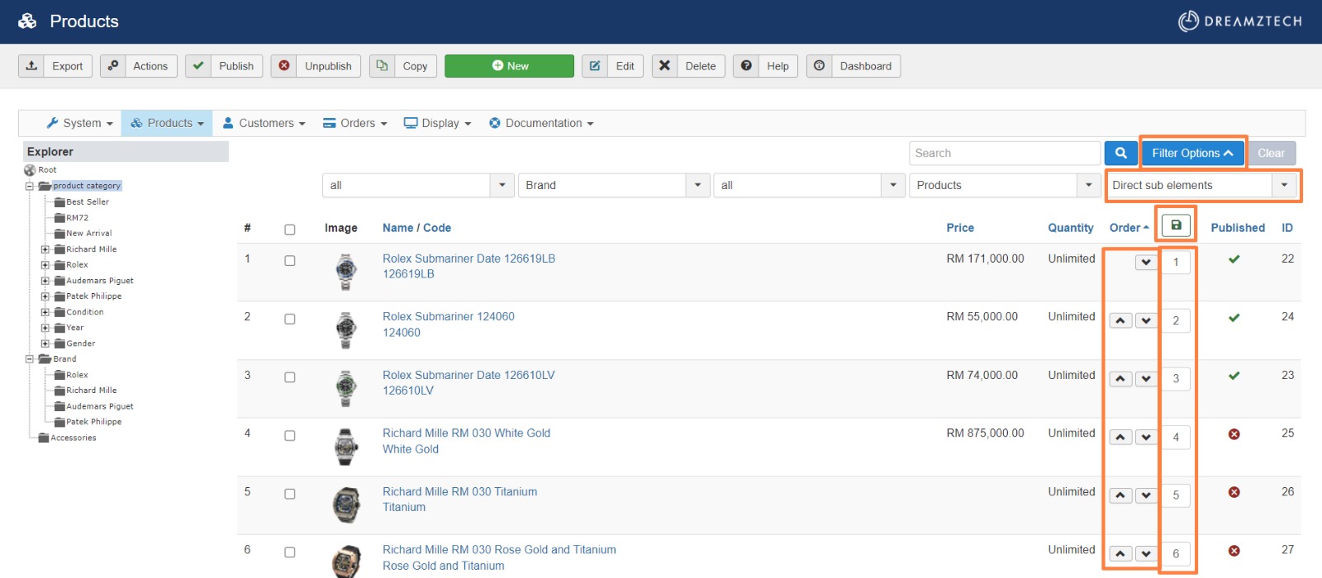Move Rolex Submariner Date 126619LB down
This screenshot has height=578, width=1322.
click(1146, 263)
